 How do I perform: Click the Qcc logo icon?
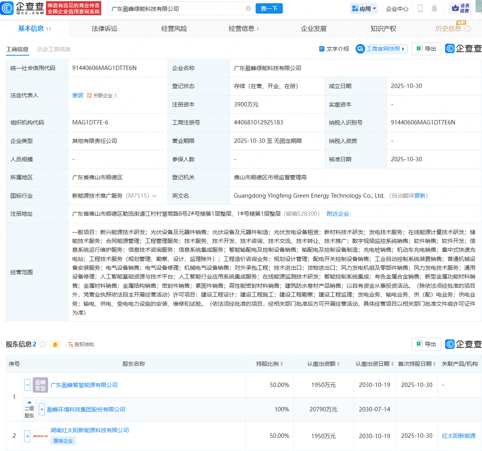(x=7, y=8)
